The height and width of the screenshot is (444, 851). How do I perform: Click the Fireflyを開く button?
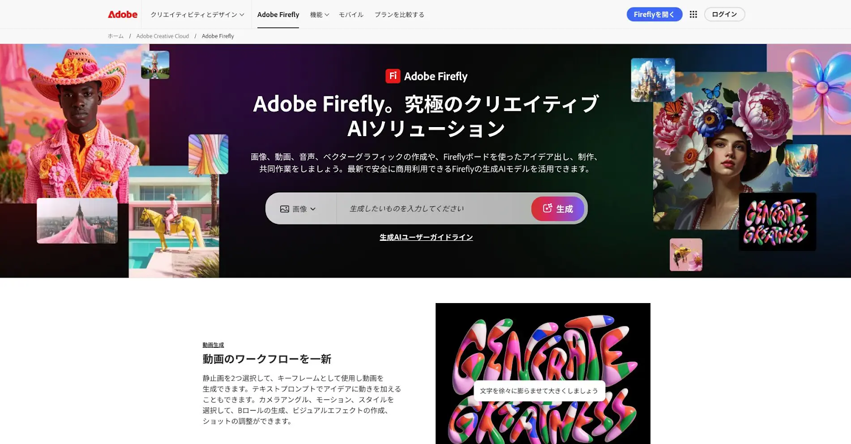pos(654,14)
